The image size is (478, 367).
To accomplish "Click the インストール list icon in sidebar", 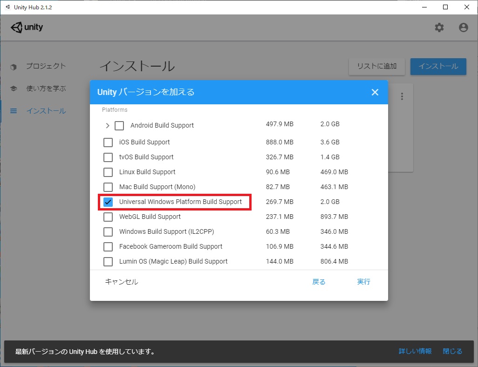I will [14, 111].
